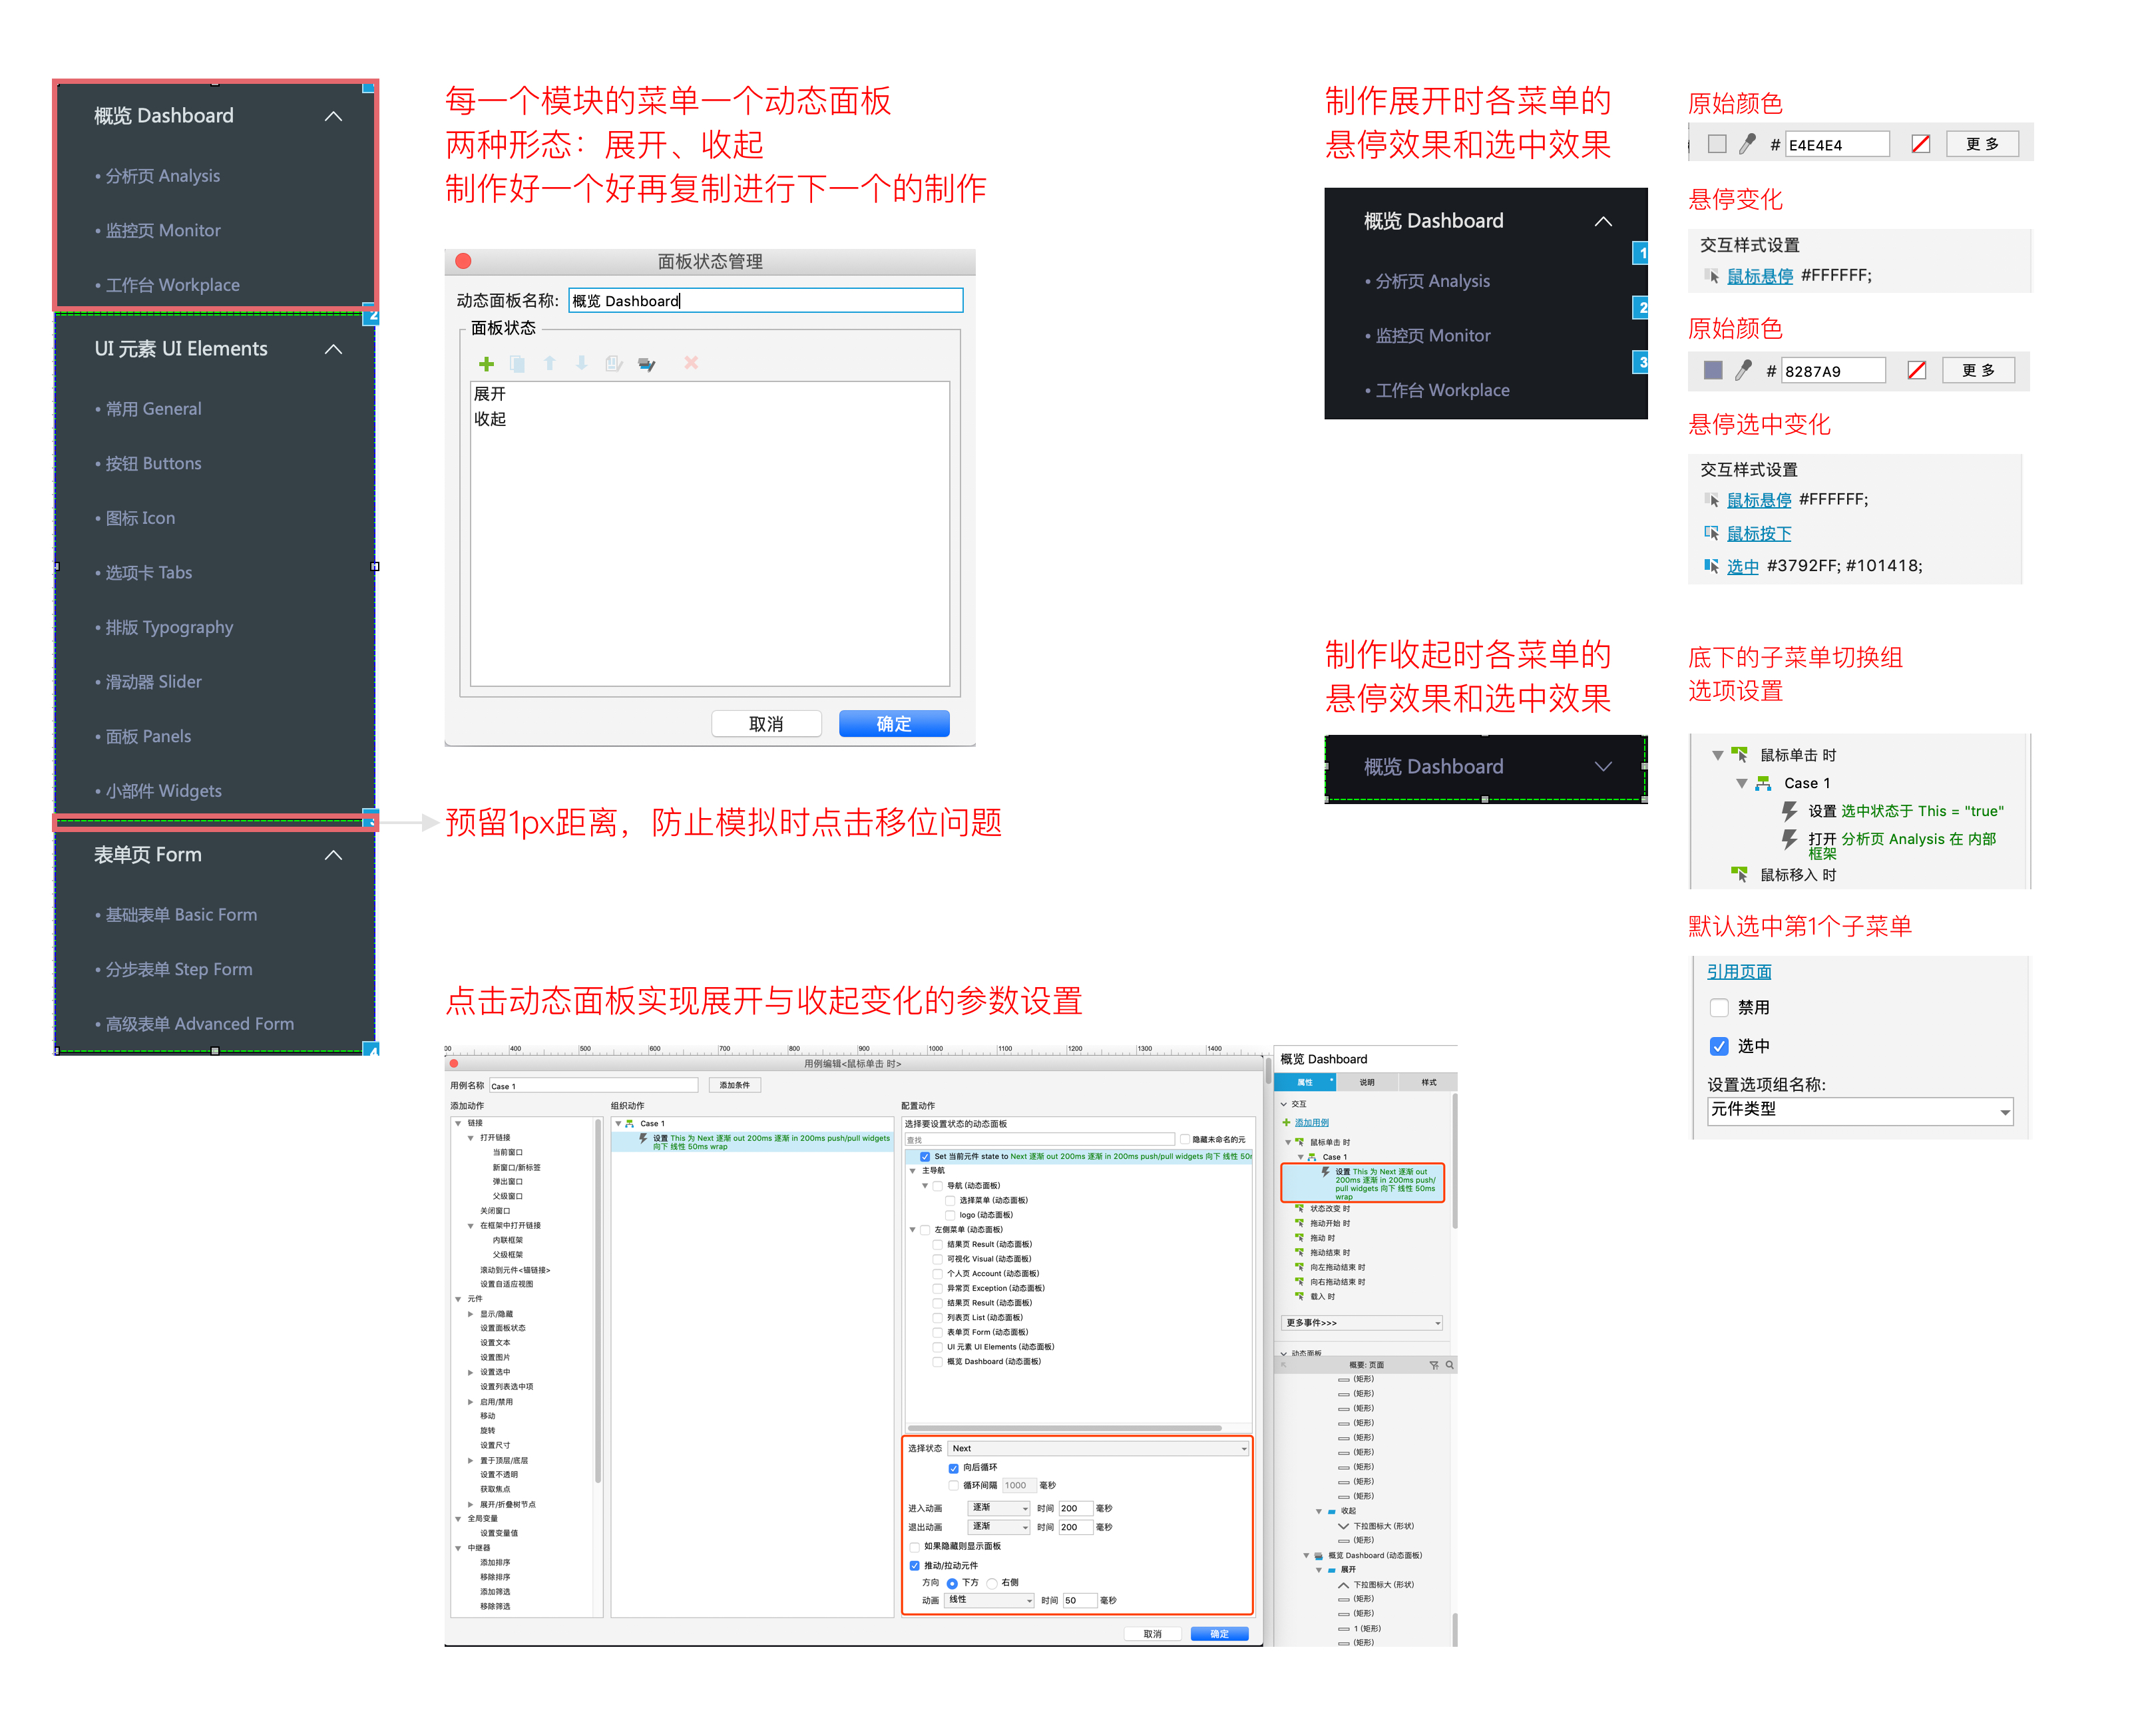This screenshot has width=2130, height=1736.
Task: Click the red delete state X icon
Action: pyautogui.click(x=690, y=363)
